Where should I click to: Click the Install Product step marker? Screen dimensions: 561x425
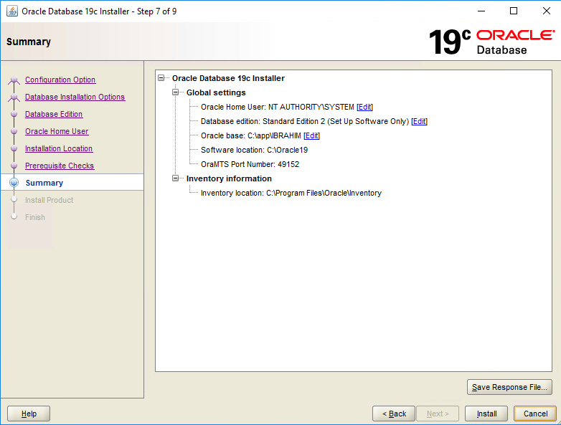pyautogui.click(x=14, y=199)
